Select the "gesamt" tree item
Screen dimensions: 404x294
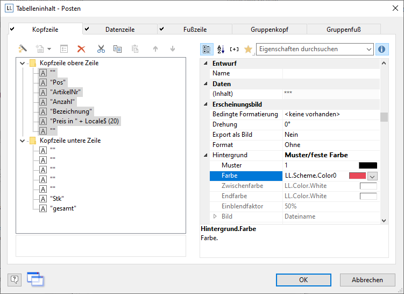(x=63, y=208)
